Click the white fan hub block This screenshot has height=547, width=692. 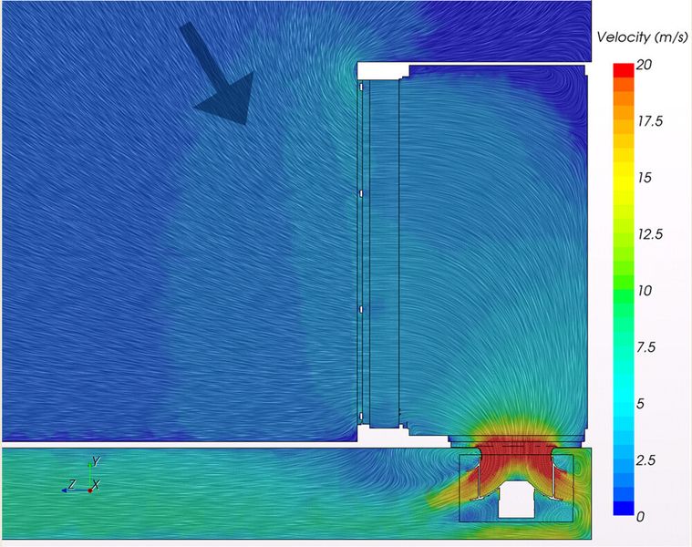(x=514, y=500)
